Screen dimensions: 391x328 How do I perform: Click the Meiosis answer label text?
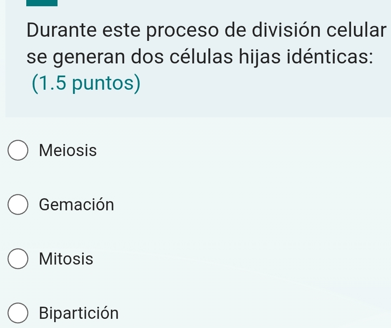tap(68, 151)
